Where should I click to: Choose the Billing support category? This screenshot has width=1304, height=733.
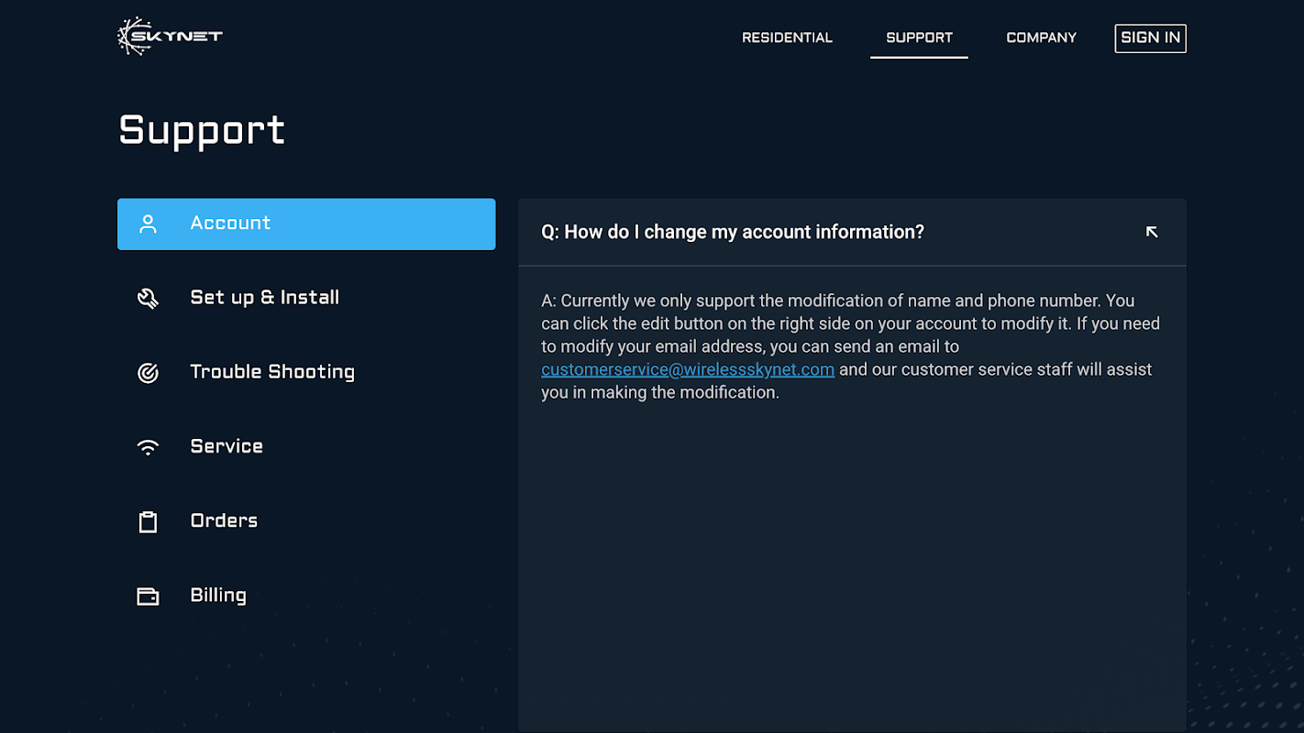218,596
